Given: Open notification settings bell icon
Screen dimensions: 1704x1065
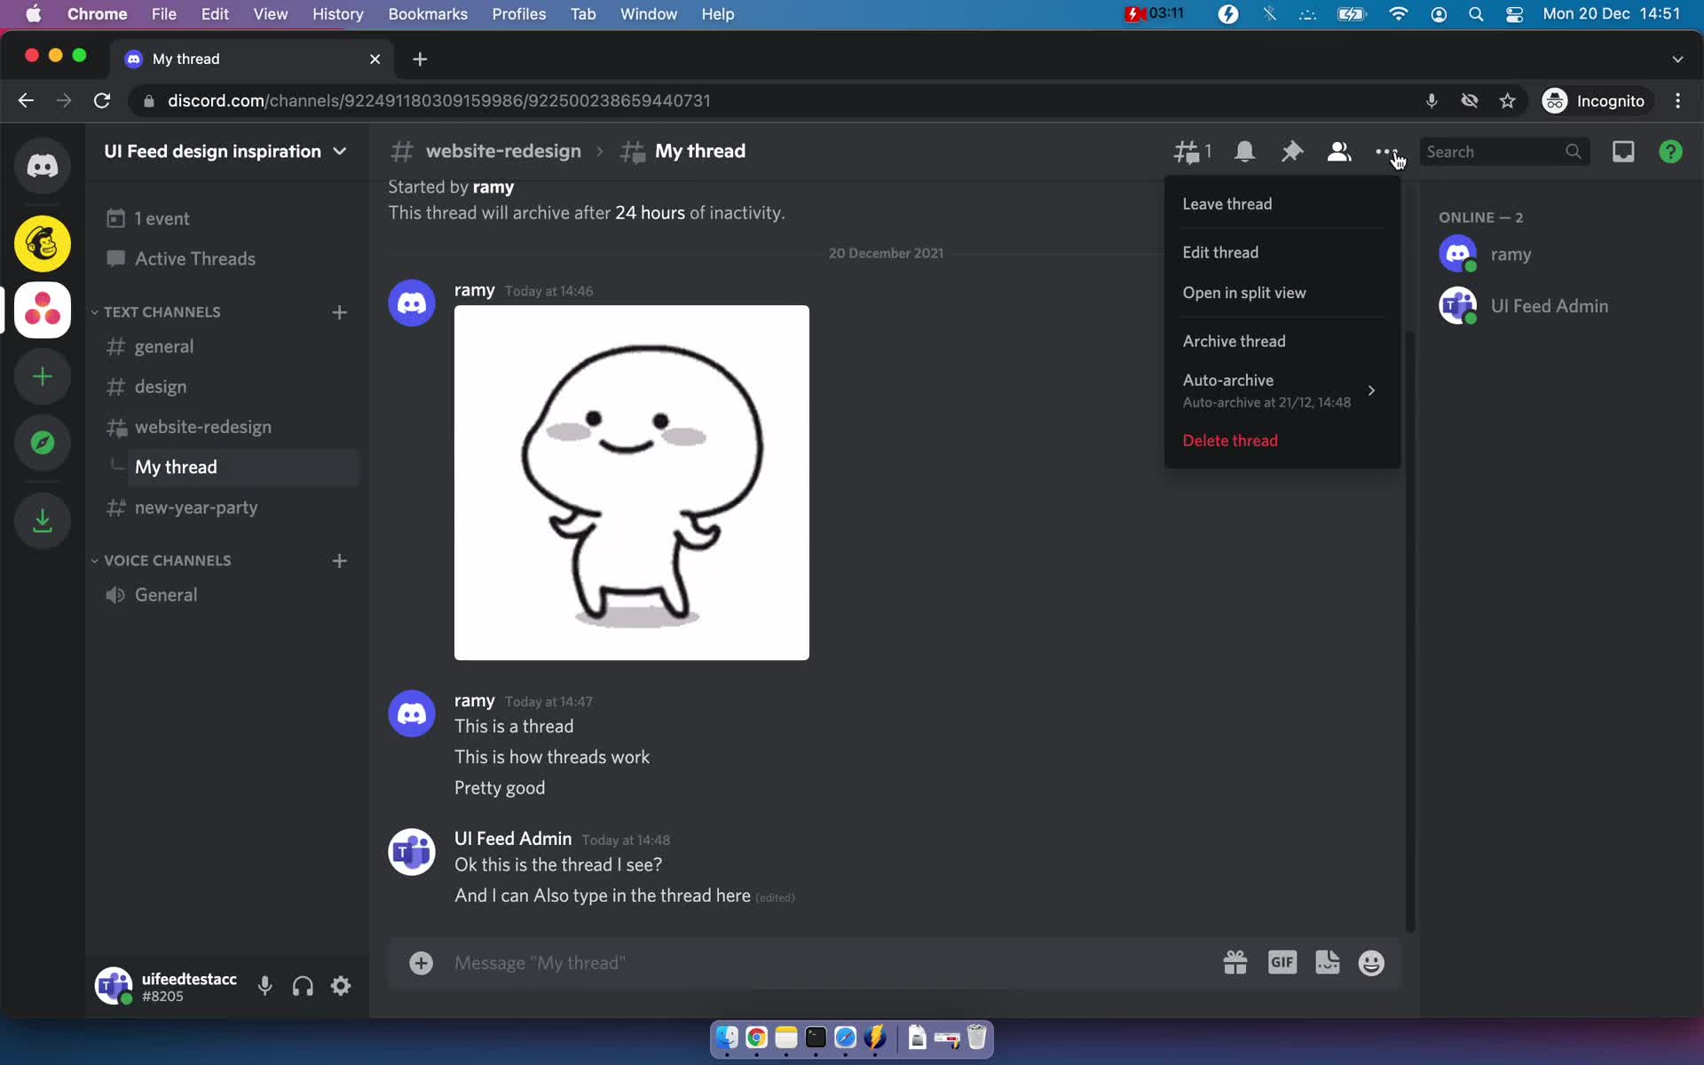Looking at the screenshot, I should 1244,152.
